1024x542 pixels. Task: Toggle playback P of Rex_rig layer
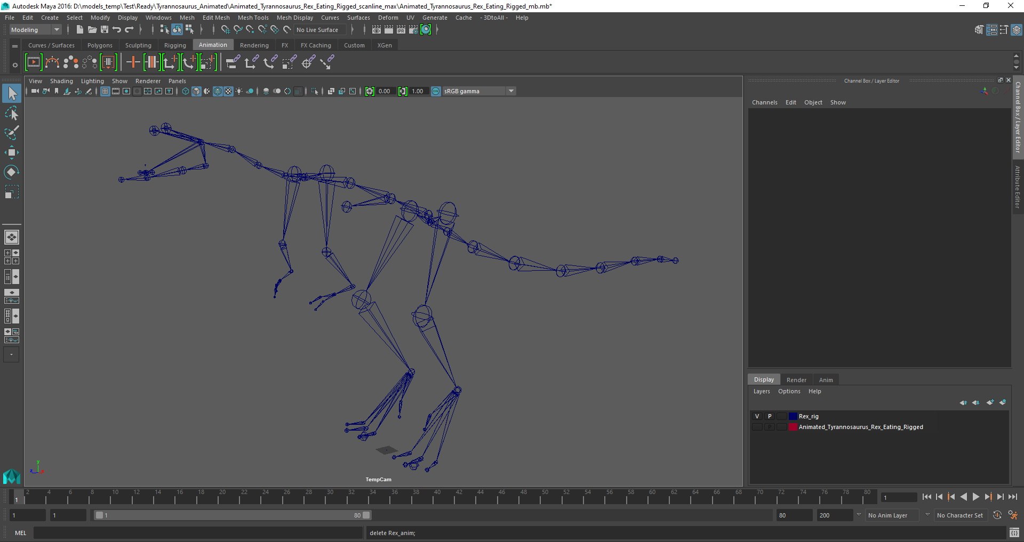[769, 416]
